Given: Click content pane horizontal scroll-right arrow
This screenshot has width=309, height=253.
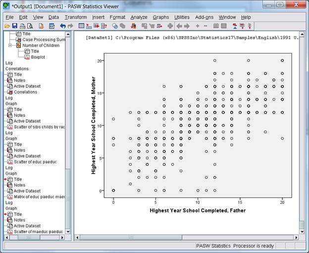Looking at the screenshot, I should pyautogui.click(x=296, y=238).
